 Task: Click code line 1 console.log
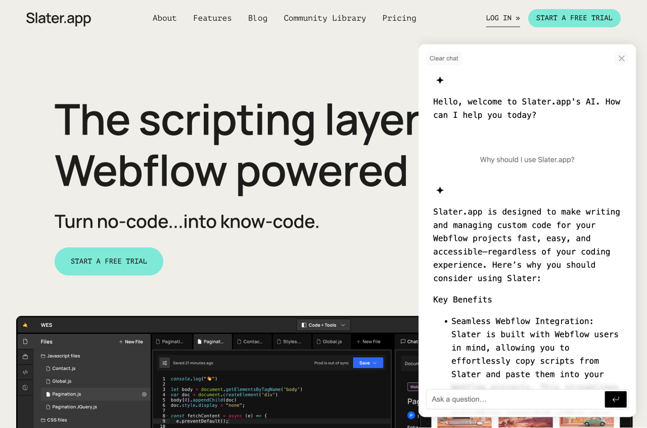[194, 378]
